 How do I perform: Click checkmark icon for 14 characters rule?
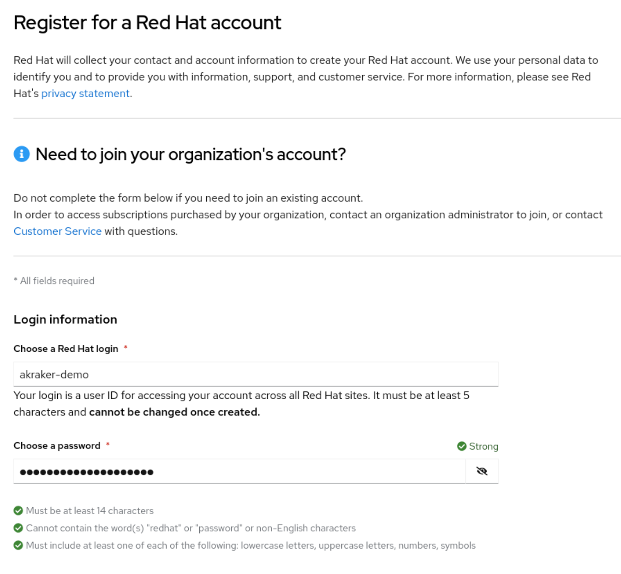pyautogui.click(x=18, y=511)
